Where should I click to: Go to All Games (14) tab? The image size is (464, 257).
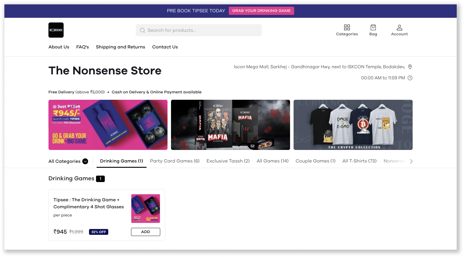click(x=273, y=161)
